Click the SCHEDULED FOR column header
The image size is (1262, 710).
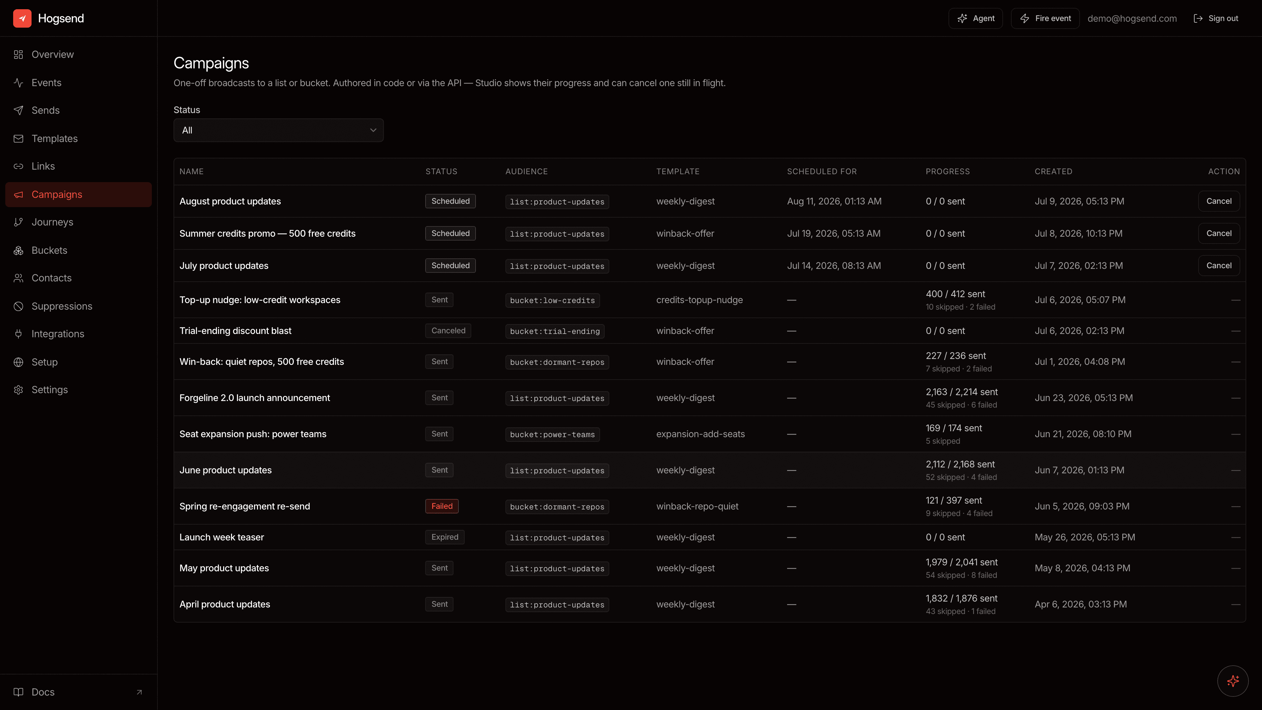(x=822, y=172)
